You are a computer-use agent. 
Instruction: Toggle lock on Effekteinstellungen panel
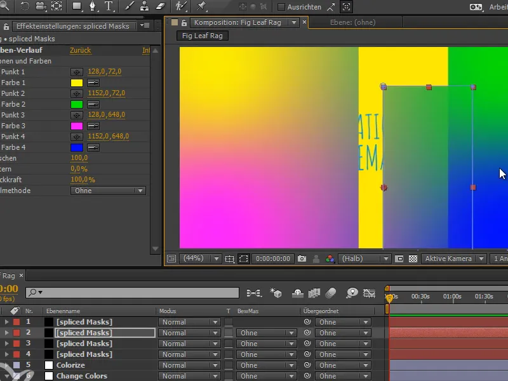point(6,26)
